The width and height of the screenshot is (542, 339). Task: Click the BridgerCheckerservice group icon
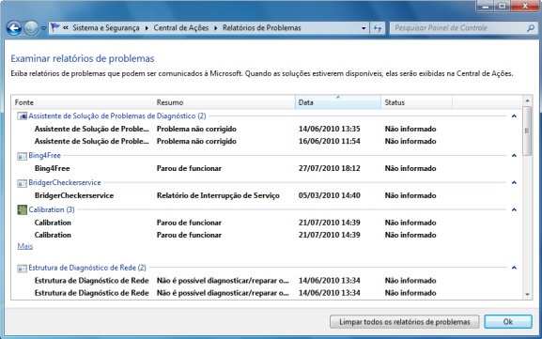pyautogui.click(x=23, y=183)
